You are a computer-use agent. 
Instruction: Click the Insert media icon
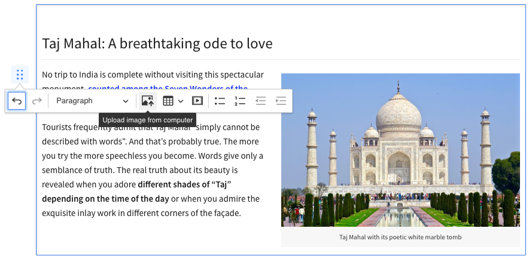tap(197, 101)
